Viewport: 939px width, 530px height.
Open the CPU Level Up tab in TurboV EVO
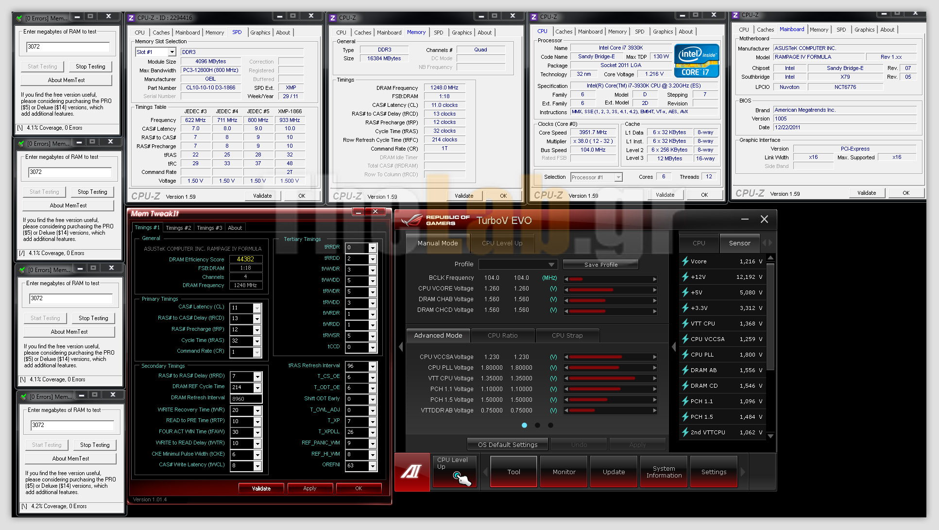pos(502,243)
